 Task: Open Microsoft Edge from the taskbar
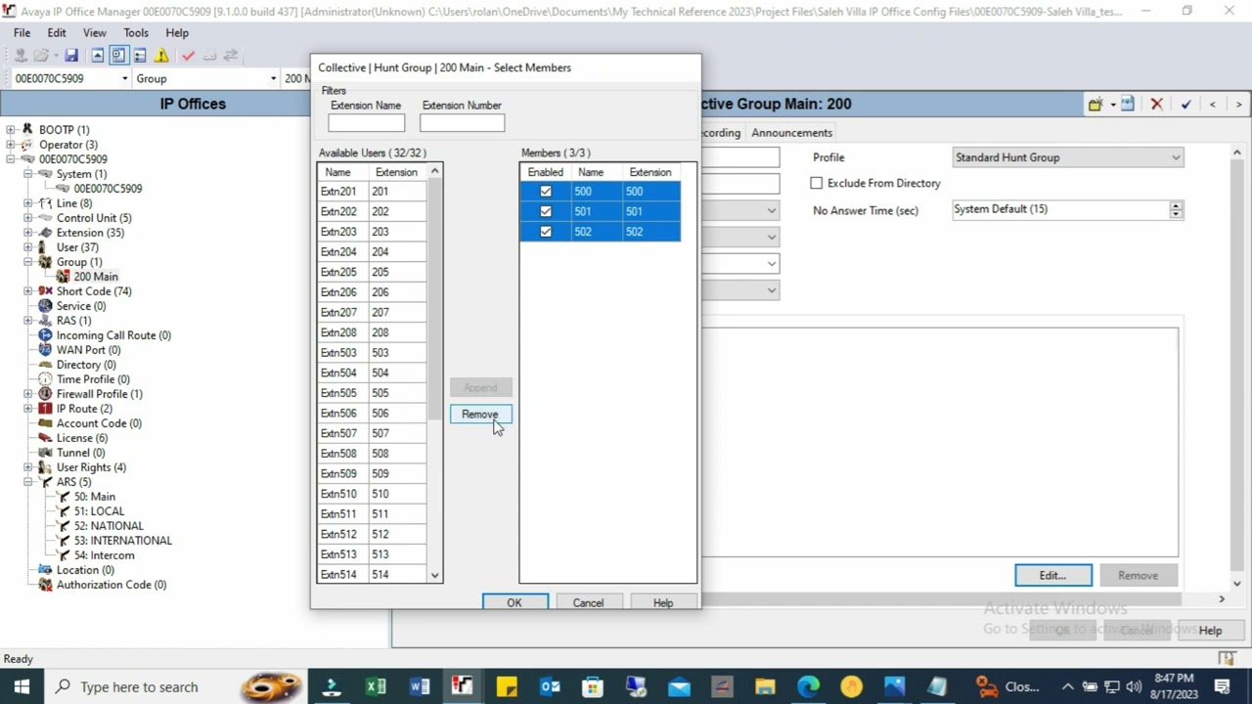click(x=808, y=686)
